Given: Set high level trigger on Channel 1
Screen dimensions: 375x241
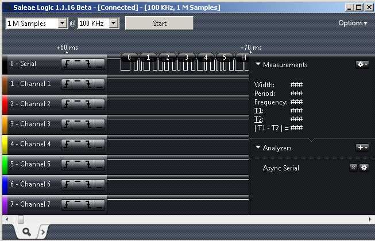Looking at the screenshot, I should 78,84.
